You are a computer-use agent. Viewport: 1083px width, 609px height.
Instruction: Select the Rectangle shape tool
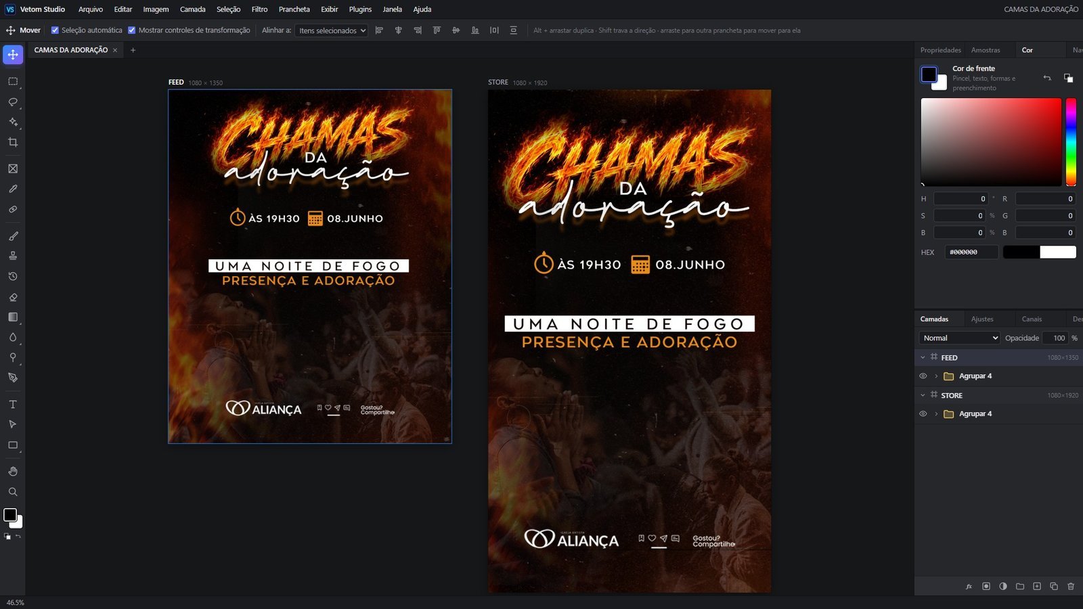pyautogui.click(x=13, y=445)
